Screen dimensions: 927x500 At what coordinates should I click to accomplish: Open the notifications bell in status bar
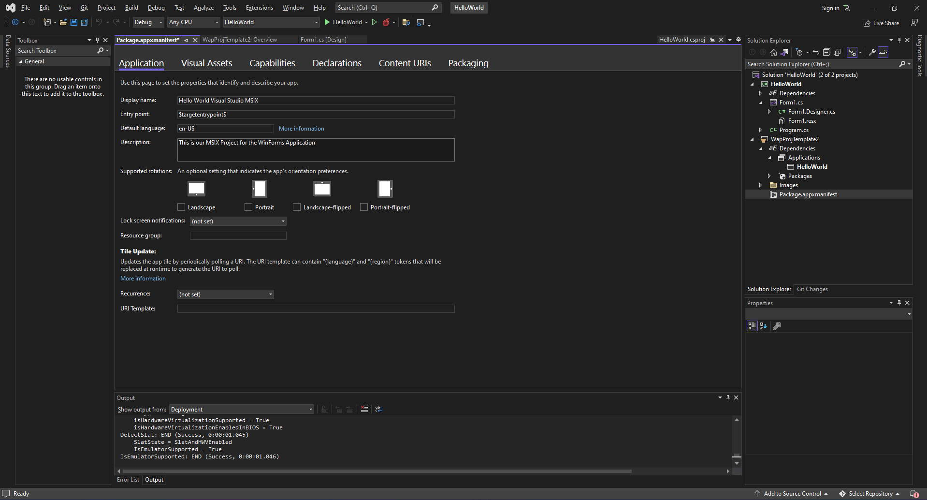tap(914, 494)
